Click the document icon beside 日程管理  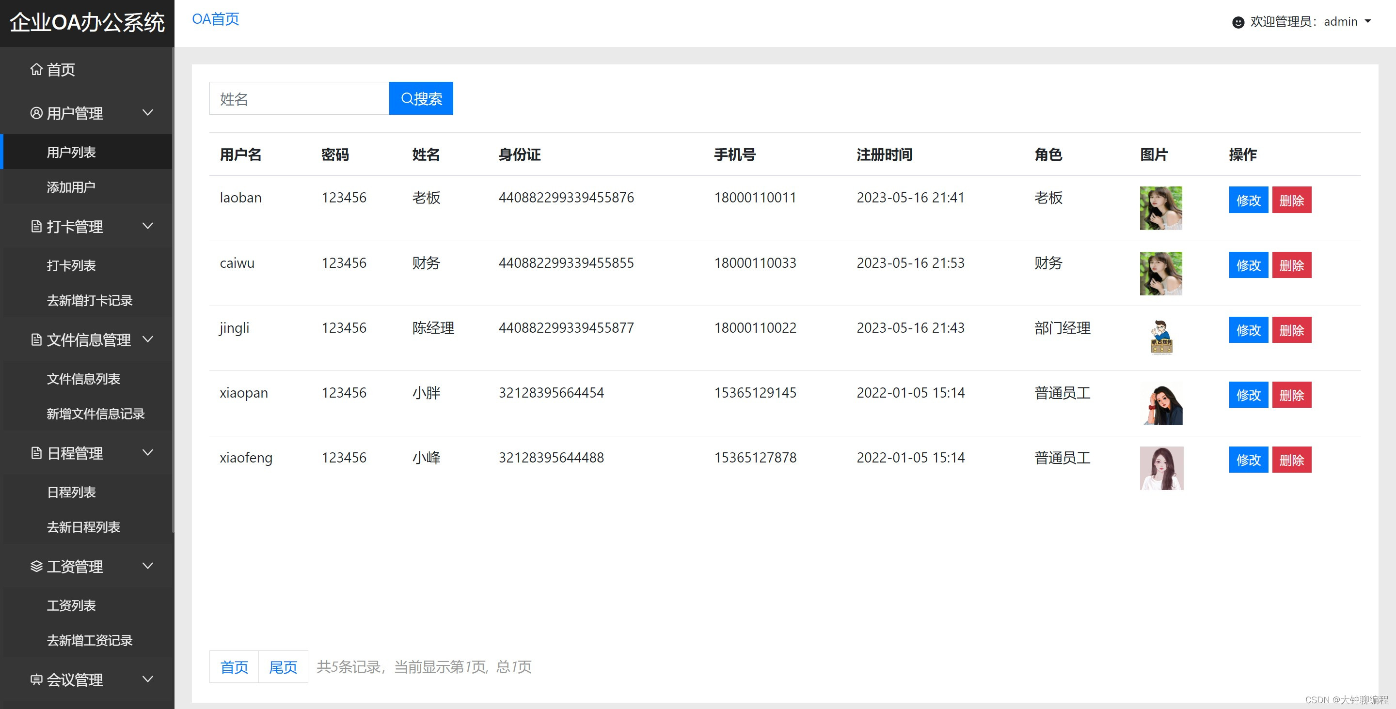36,453
